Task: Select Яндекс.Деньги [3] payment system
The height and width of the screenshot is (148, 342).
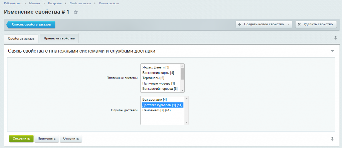Action: coord(156,67)
